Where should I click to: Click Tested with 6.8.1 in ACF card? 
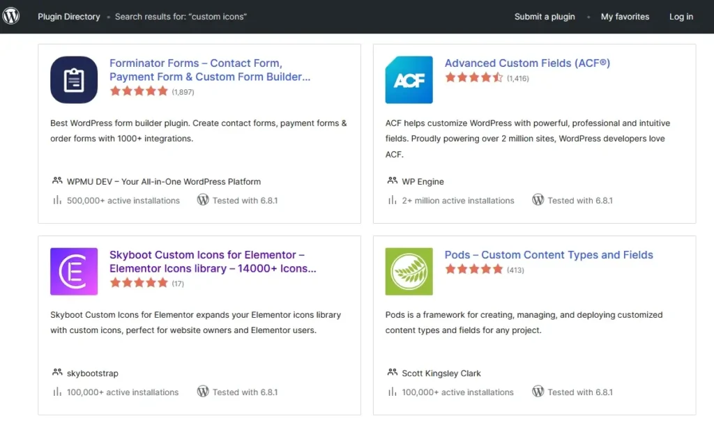click(580, 200)
